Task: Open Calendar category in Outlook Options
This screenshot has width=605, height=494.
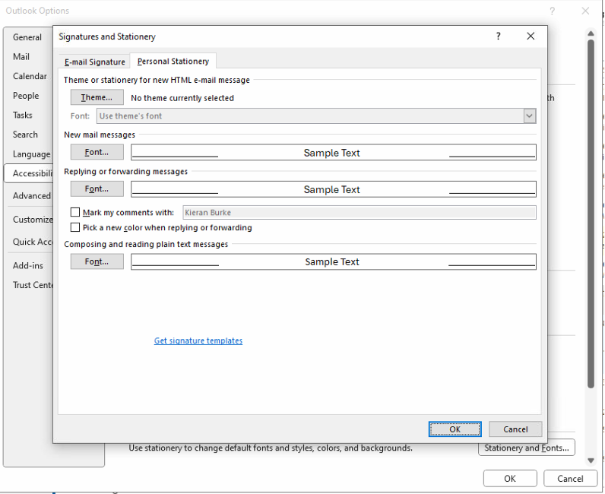Action: coord(30,76)
